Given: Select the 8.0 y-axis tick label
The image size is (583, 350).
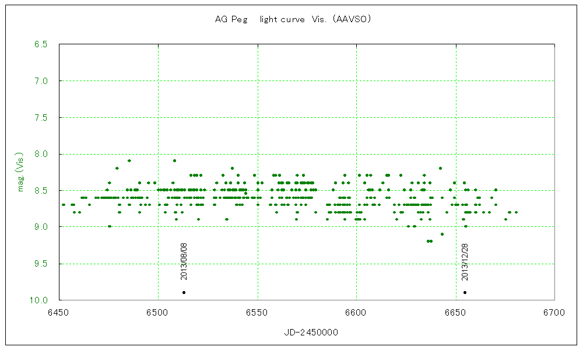Looking at the screenshot, I should pyautogui.click(x=40, y=155).
